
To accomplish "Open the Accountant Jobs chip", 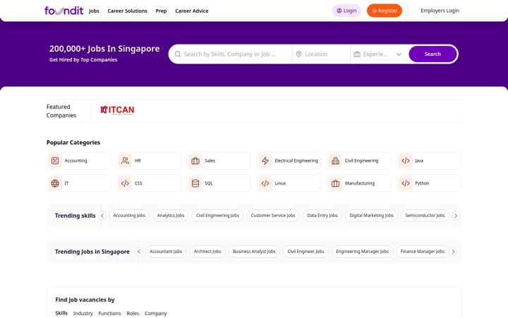I will (x=166, y=252).
